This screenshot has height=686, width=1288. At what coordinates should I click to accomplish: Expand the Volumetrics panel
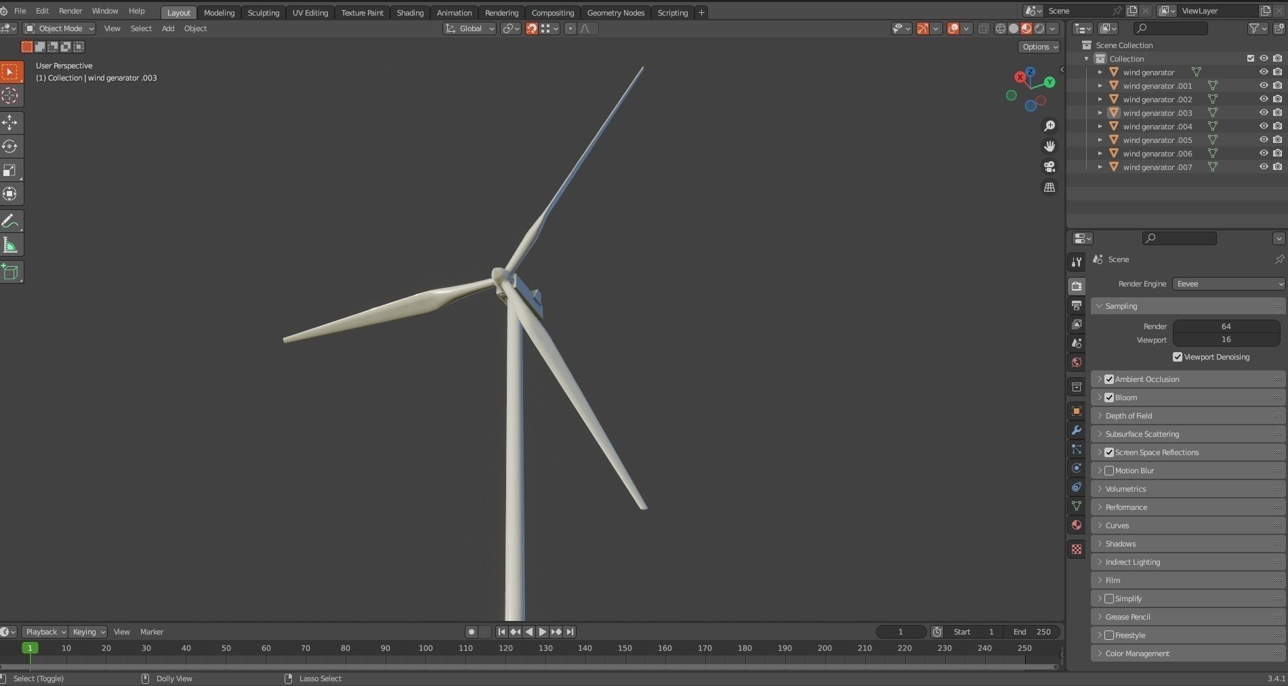coord(1188,489)
